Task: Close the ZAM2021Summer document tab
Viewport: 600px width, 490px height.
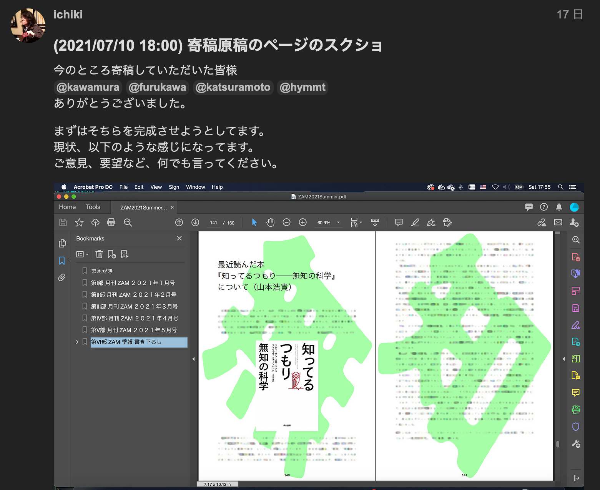Action: [x=172, y=208]
